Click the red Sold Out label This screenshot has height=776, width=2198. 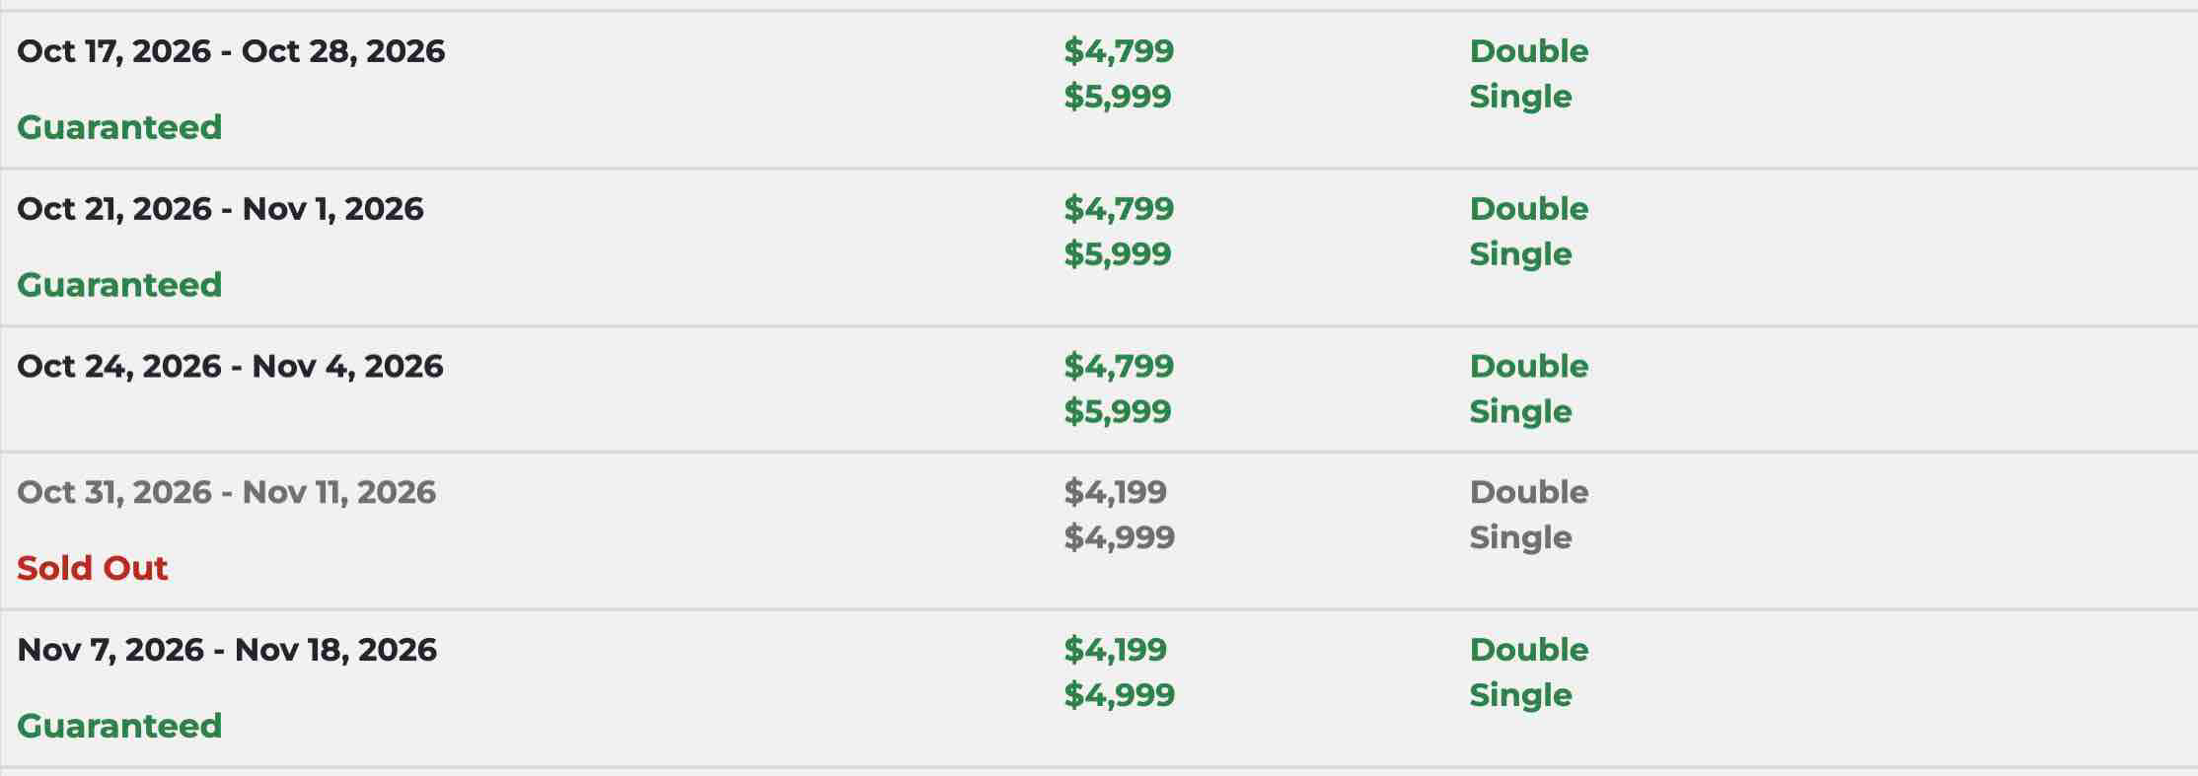click(x=92, y=568)
